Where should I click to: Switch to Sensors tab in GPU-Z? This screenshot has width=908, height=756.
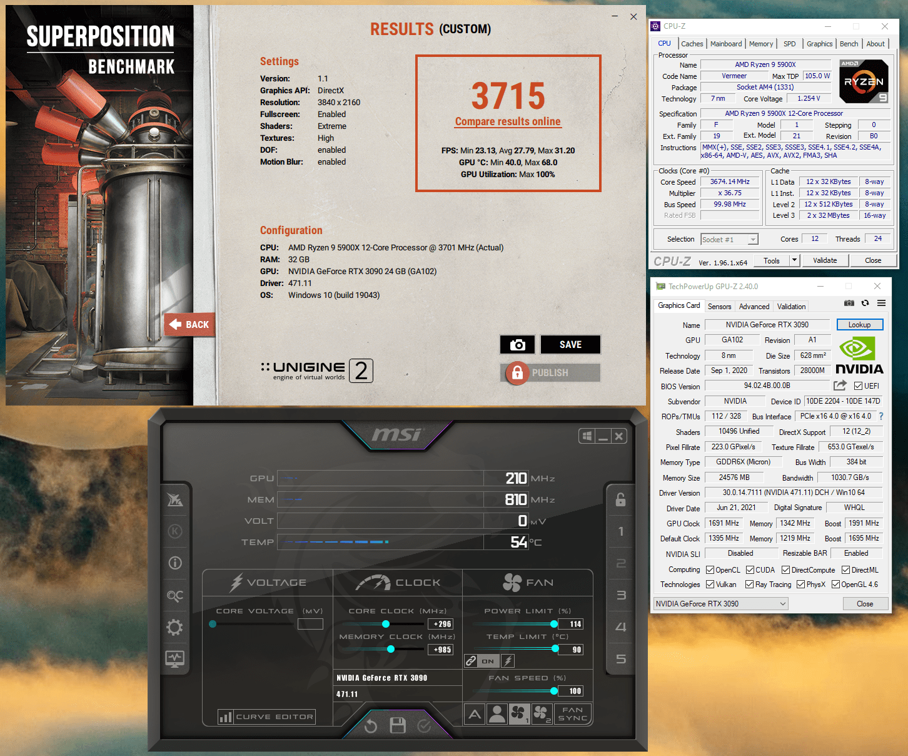click(x=719, y=307)
